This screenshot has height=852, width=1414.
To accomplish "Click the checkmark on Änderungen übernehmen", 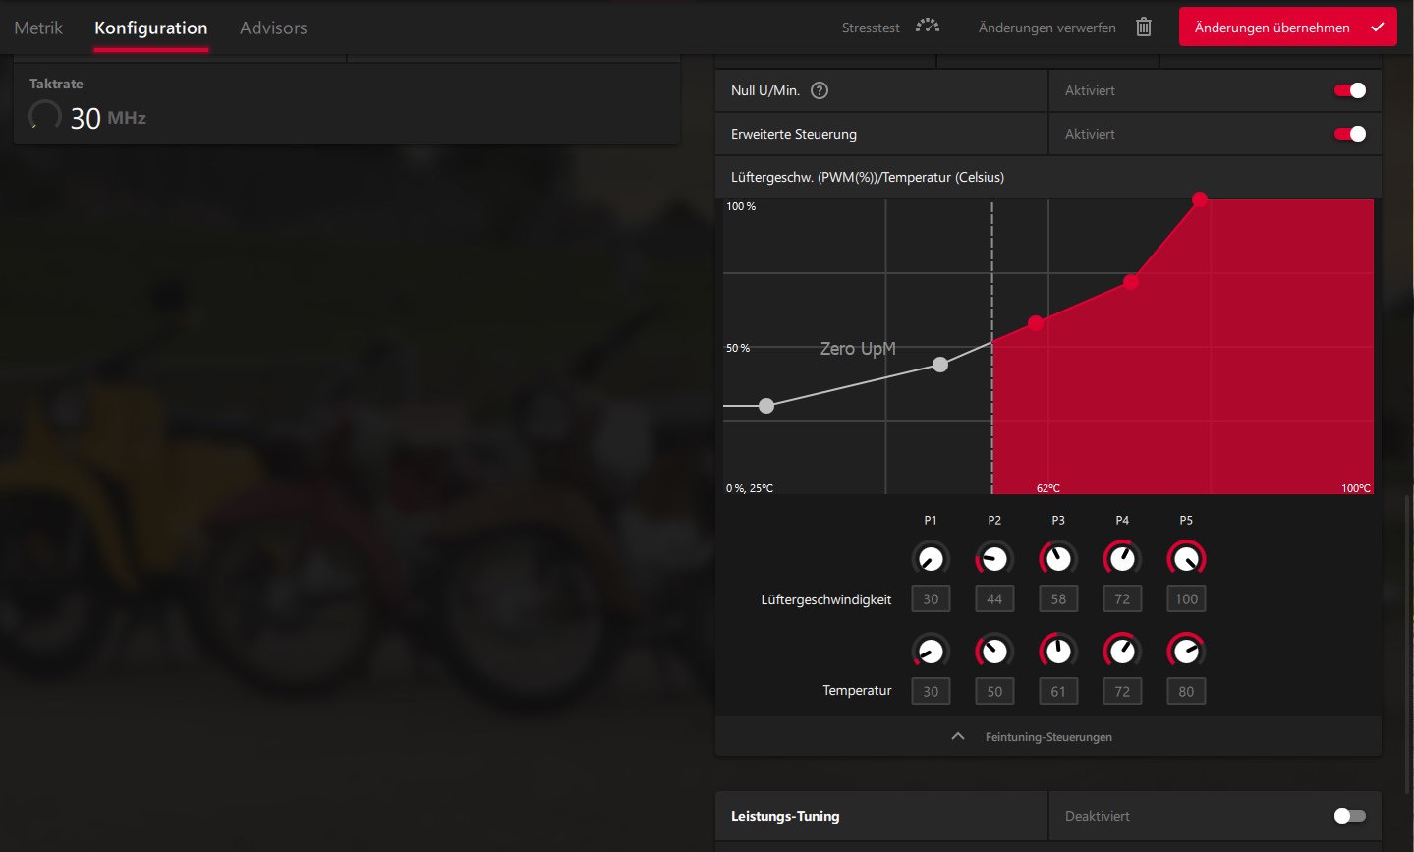I will point(1378,28).
